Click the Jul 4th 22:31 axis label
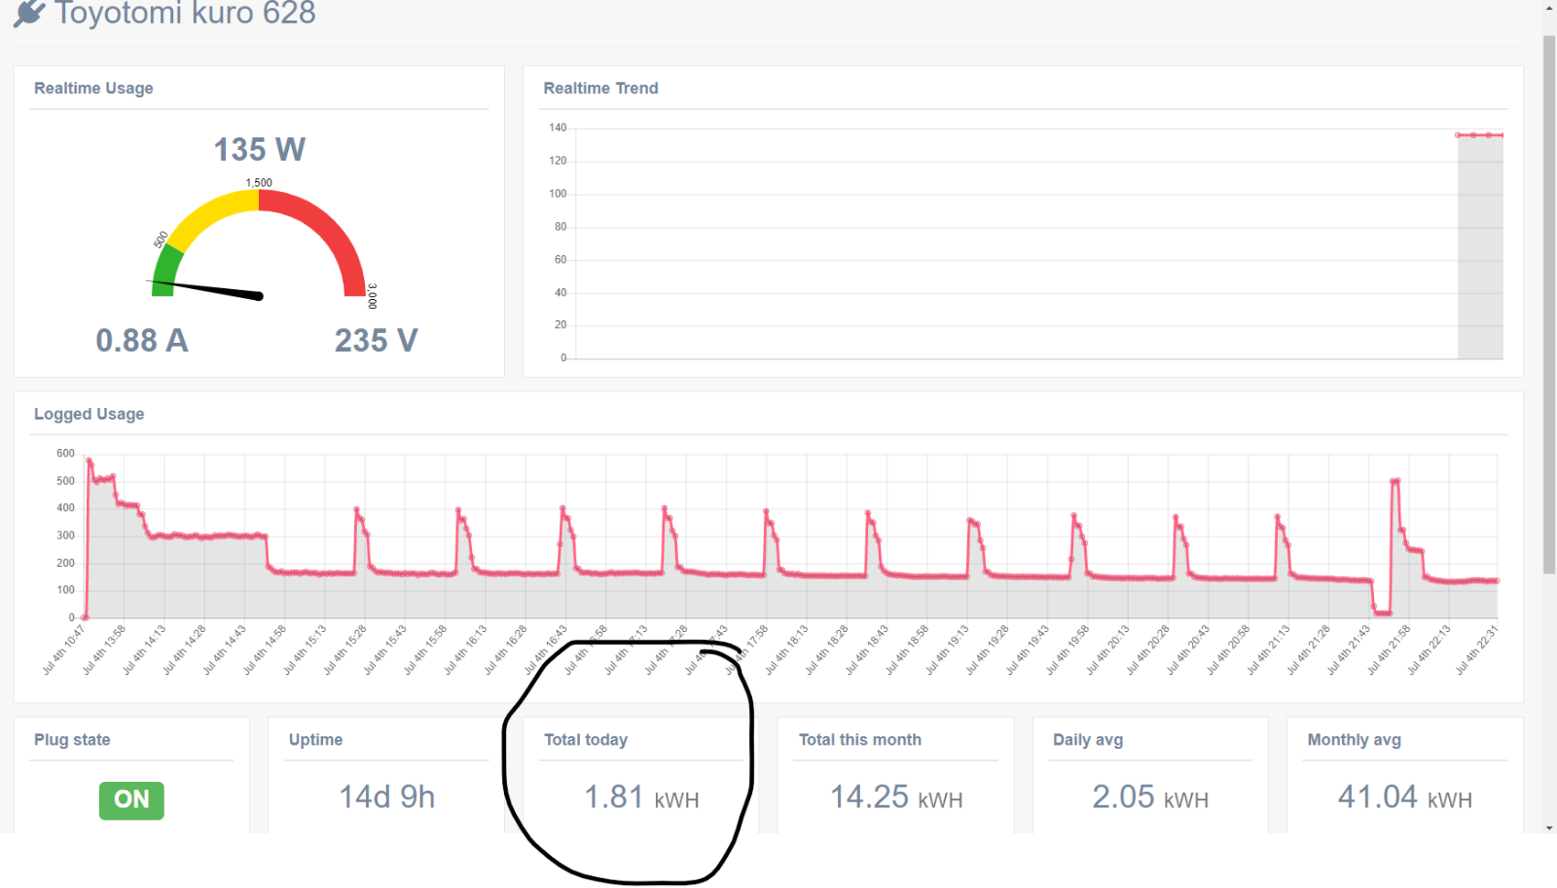The image size is (1557, 888). pyautogui.click(x=1476, y=649)
